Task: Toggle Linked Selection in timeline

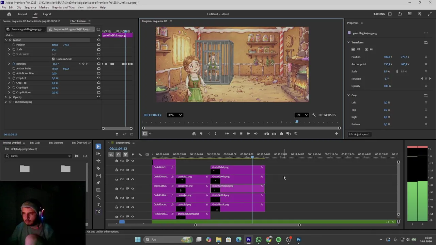Action: (125, 154)
